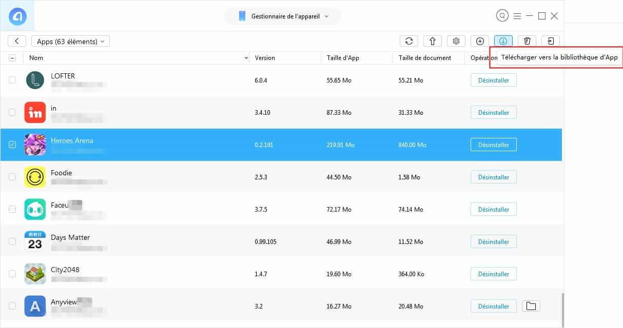
Task: Toggle the select-all checkbox in header
Action: 12,58
